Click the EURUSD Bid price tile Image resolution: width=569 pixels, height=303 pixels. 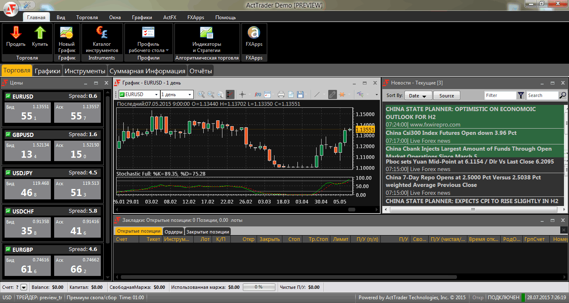coord(27,113)
